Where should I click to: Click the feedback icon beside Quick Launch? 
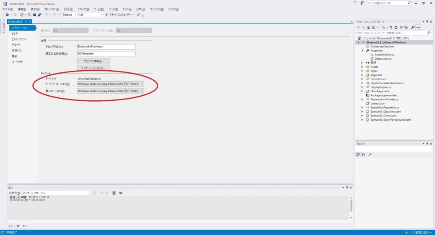click(362, 3)
